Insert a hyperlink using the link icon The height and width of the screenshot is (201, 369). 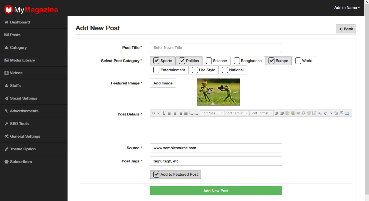click(298, 113)
